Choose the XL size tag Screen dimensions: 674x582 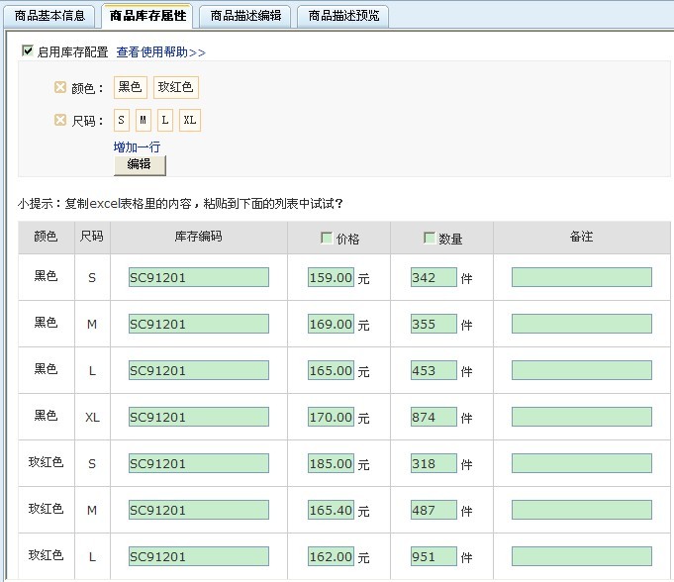190,121
